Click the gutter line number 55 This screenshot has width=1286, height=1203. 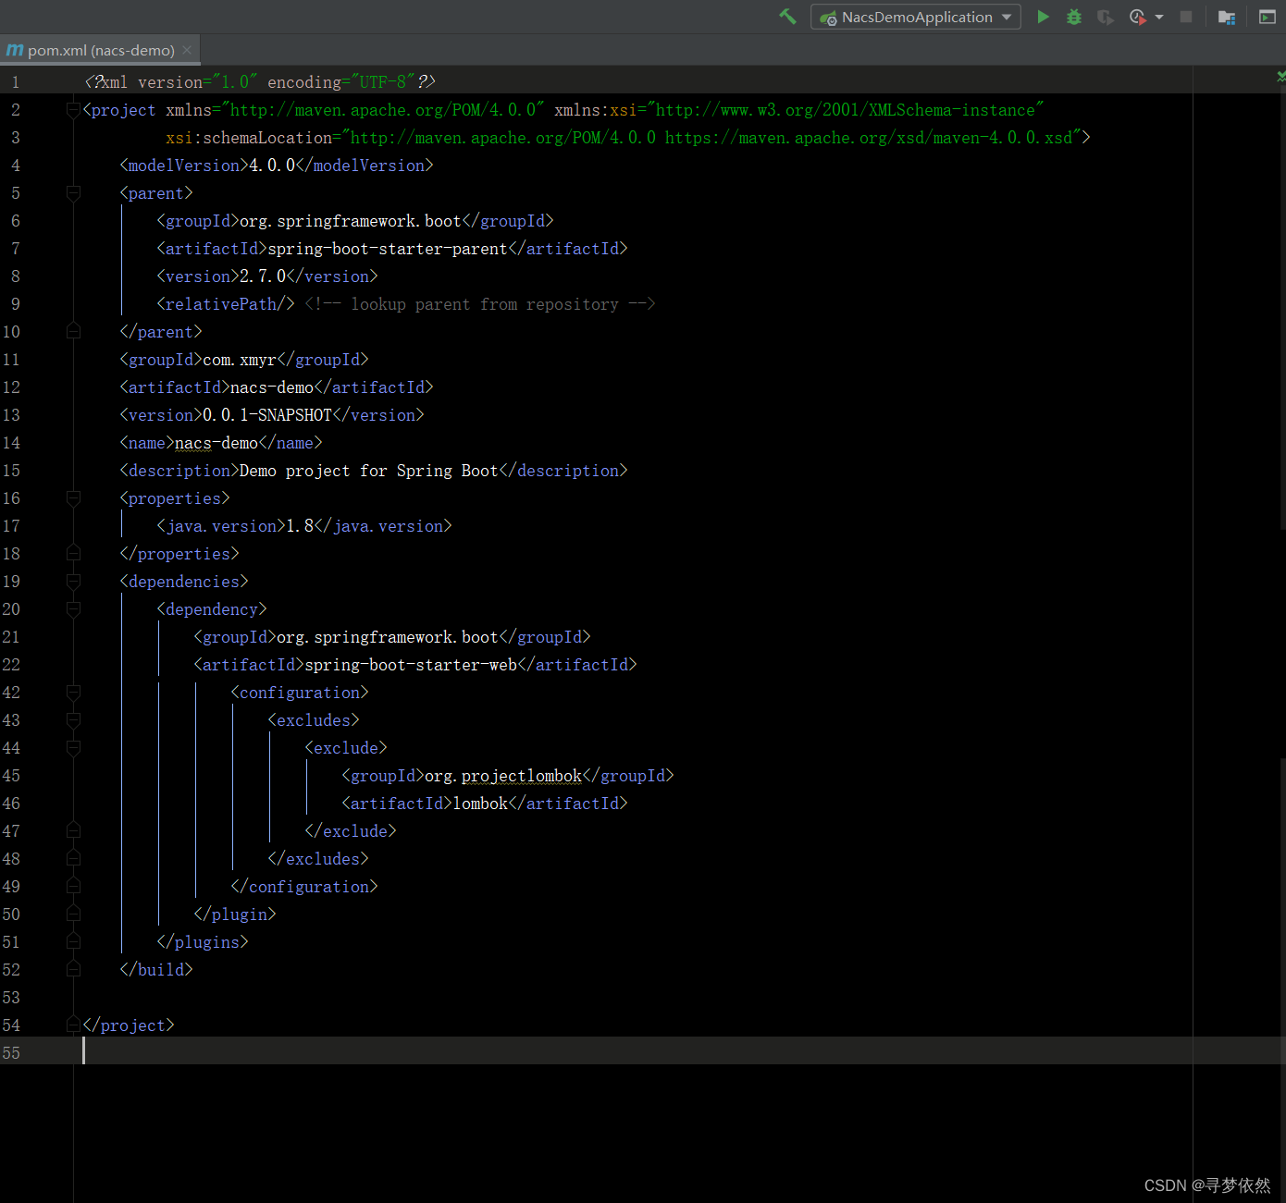11,1053
